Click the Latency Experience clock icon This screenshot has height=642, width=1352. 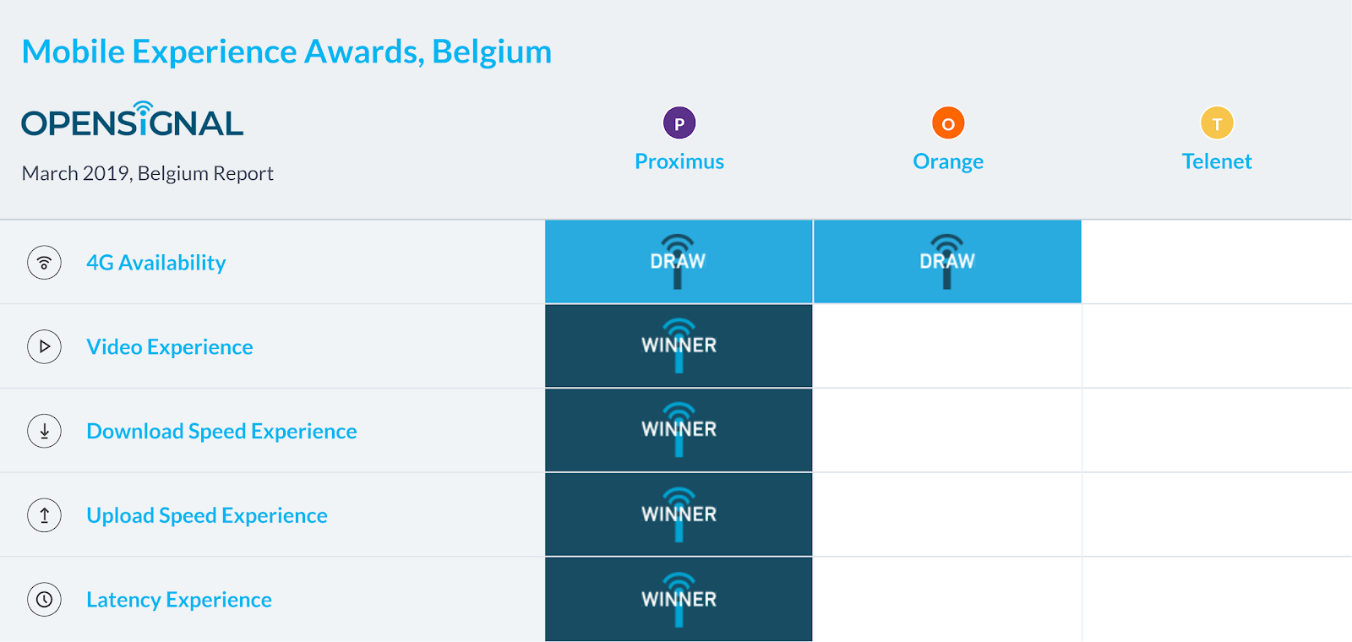[44, 600]
